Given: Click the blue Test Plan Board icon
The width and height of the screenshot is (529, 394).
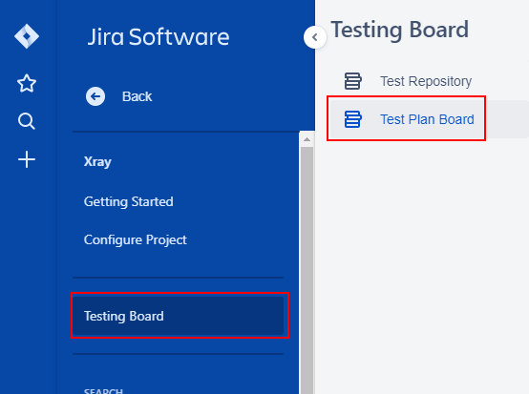Looking at the screenshot, I should pos(353,119).
